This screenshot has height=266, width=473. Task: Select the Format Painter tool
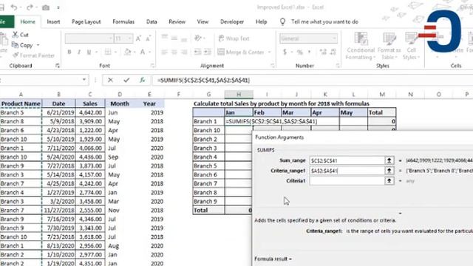[x=33, y=55]
